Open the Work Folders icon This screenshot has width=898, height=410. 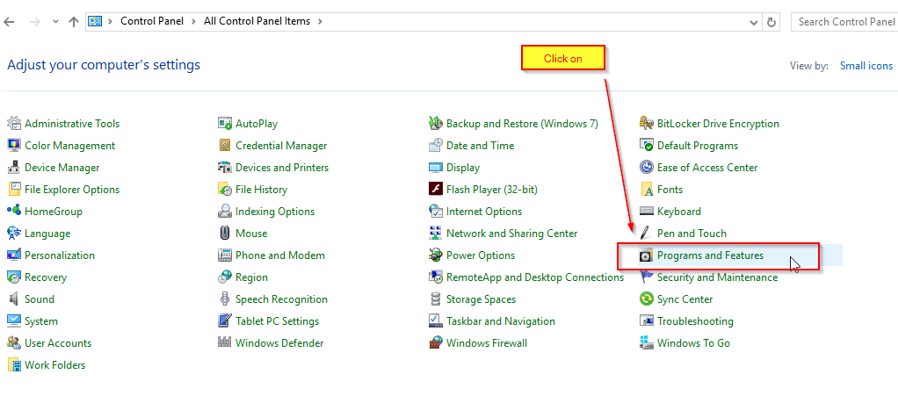[14, 364]
